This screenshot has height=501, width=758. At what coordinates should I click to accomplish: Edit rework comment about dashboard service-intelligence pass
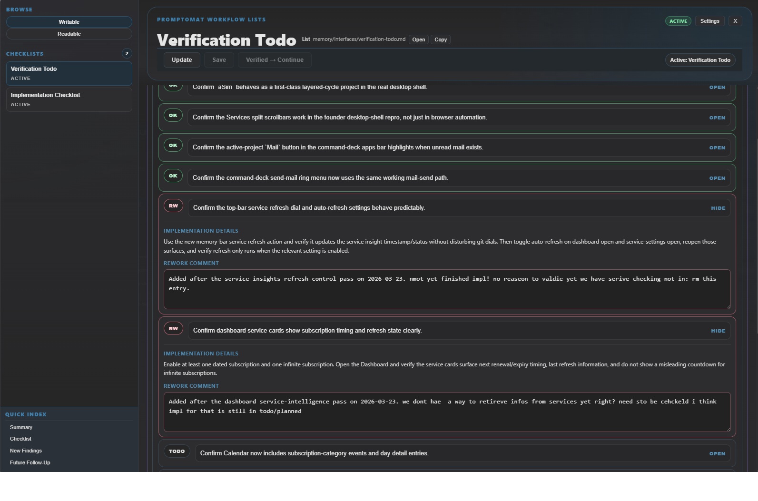[447, 412]
